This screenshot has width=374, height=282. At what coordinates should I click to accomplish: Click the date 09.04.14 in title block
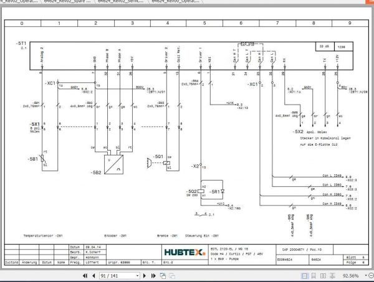[x=93, y=247]
